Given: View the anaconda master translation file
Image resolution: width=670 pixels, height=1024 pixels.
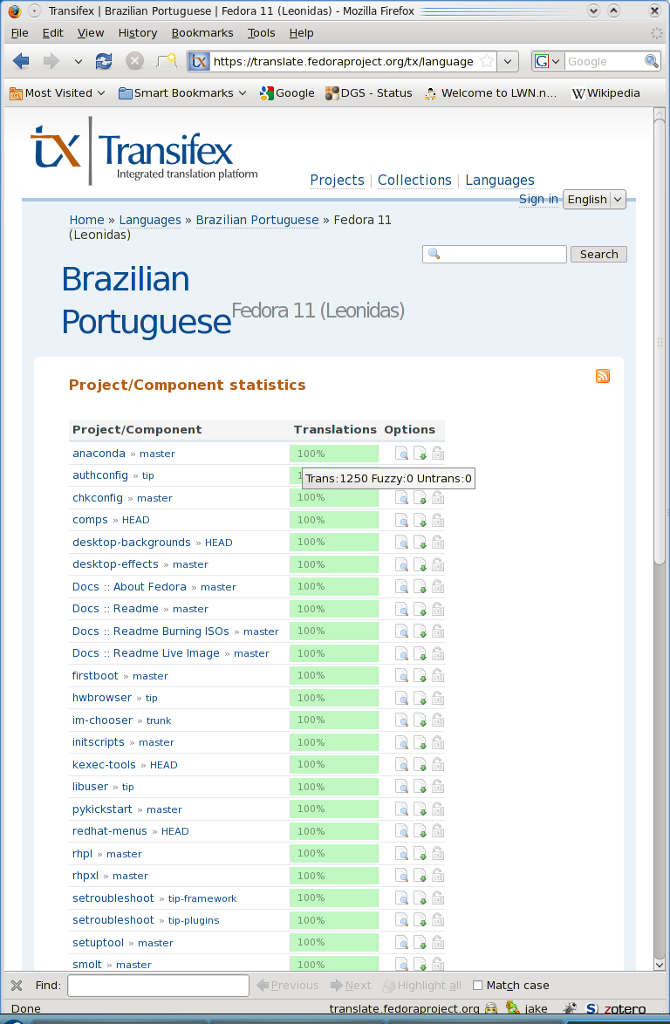Looking at the screenshot, I should (x=401, y=454).
